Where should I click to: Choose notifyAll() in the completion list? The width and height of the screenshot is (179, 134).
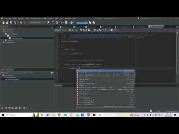coord(106,98)
